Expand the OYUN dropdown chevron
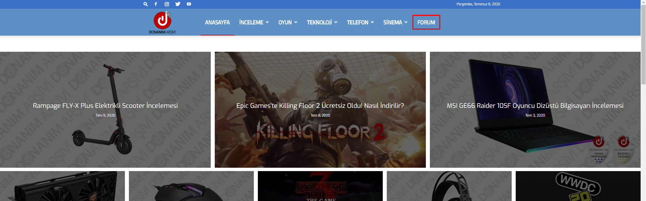 [296, 22]
